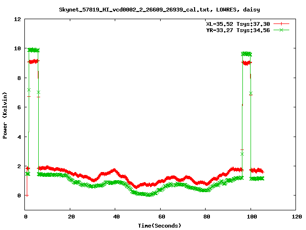The width and height of the screenshot is (306, 230).
Task: Click the Time(Seconds) x-axis label
Action: point(160,226)
